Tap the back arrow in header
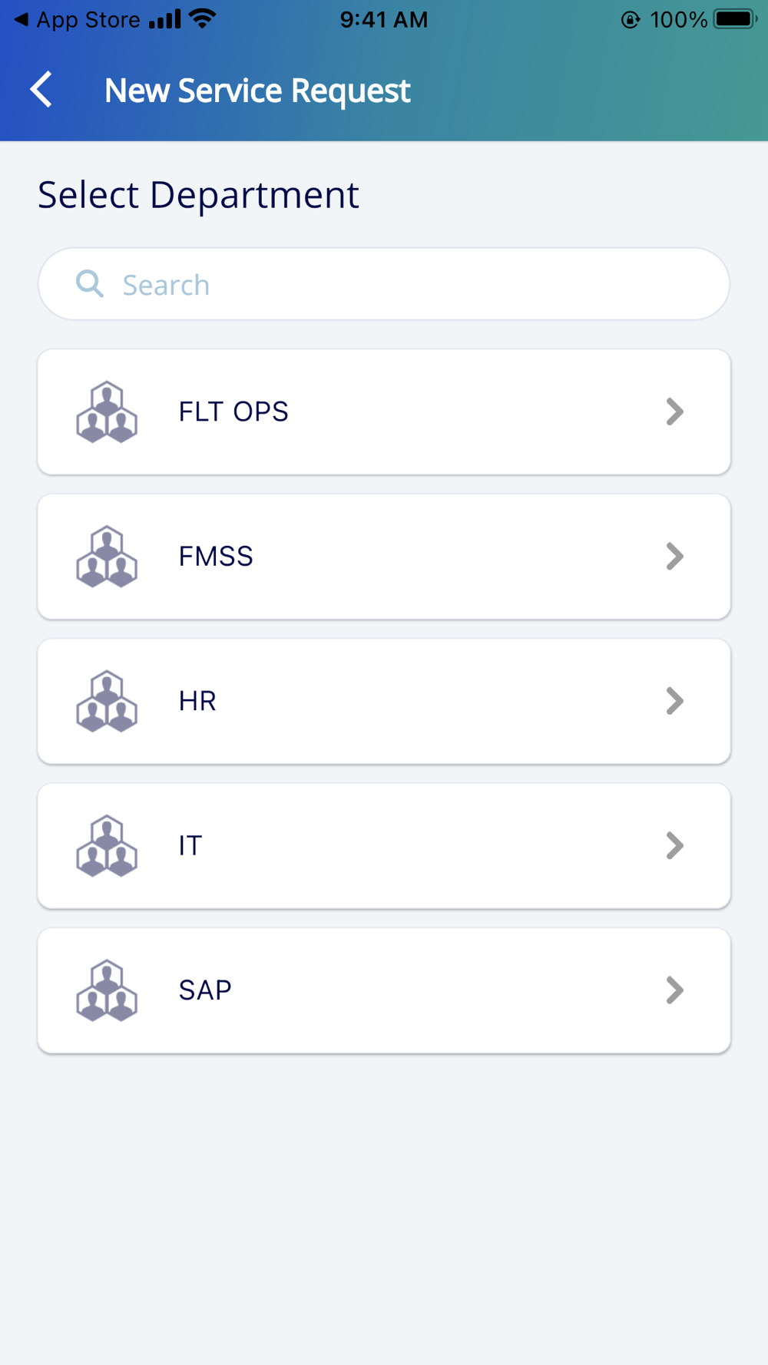 pos(41,90)
